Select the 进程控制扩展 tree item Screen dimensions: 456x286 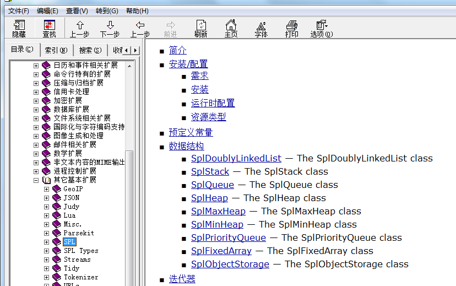point(75,171)
